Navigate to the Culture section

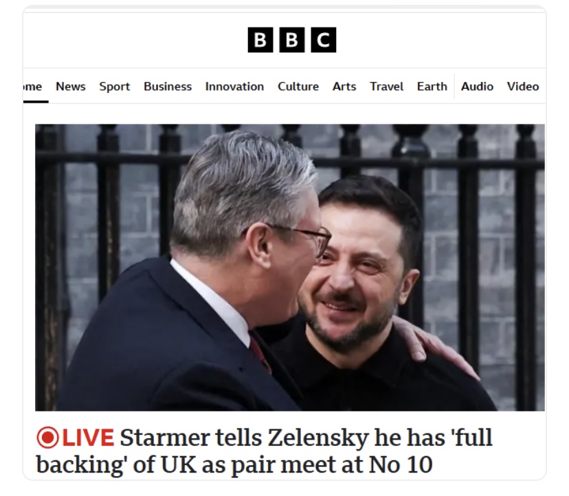[x=298, y=87]
